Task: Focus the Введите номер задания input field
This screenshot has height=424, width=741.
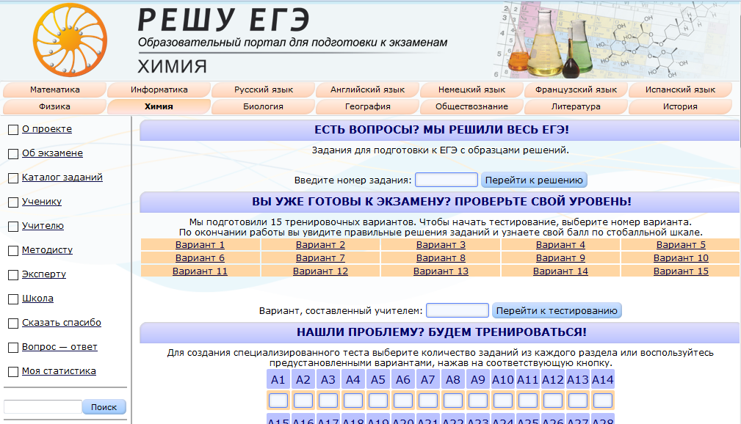Action: pyautogui.click(x=446, y=180)
